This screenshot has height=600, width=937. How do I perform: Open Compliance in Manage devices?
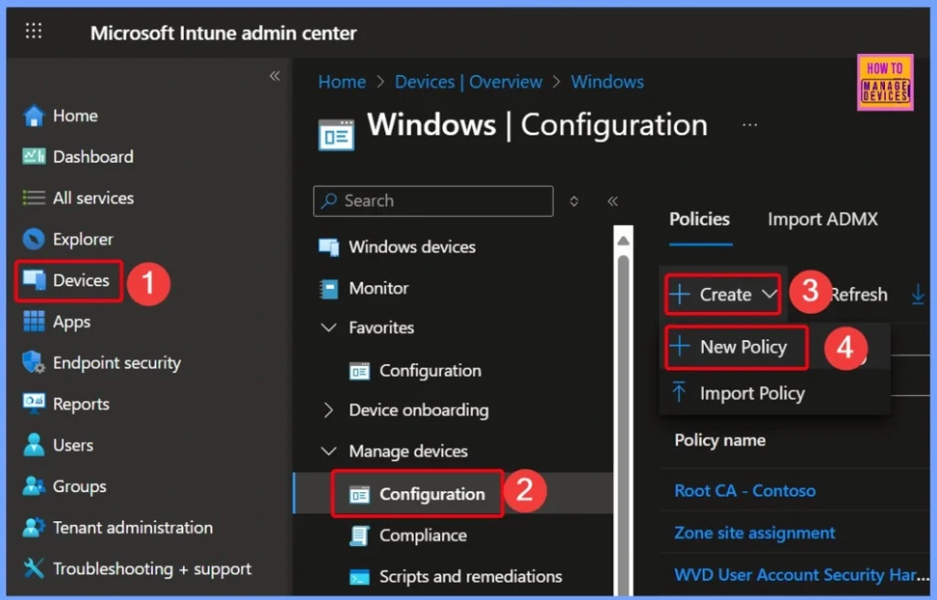click(x=423, y=535)
